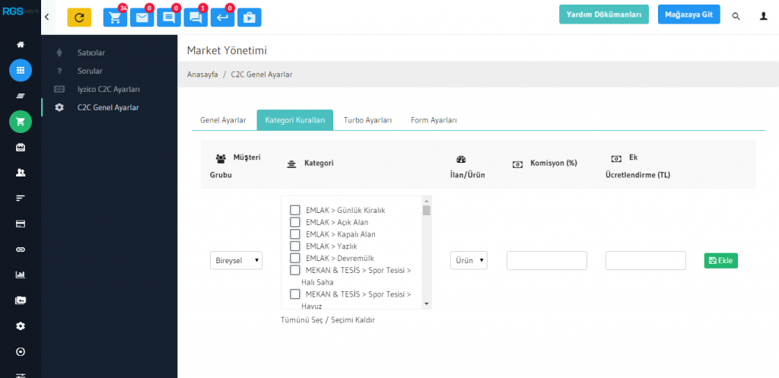Screen dimensions: 779x378
Task: Click the search magnifier icon
Action: [736, 16]
